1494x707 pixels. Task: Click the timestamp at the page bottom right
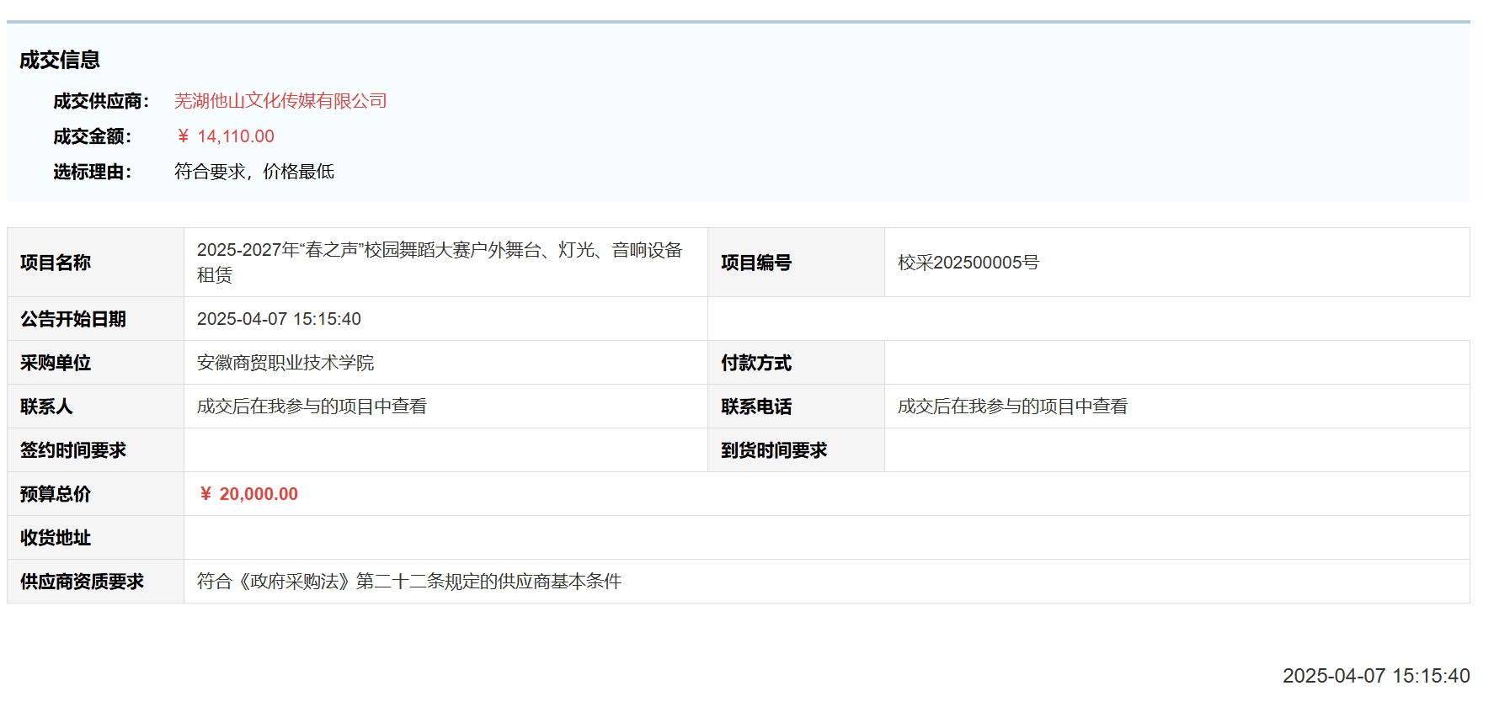(1375, 676)
